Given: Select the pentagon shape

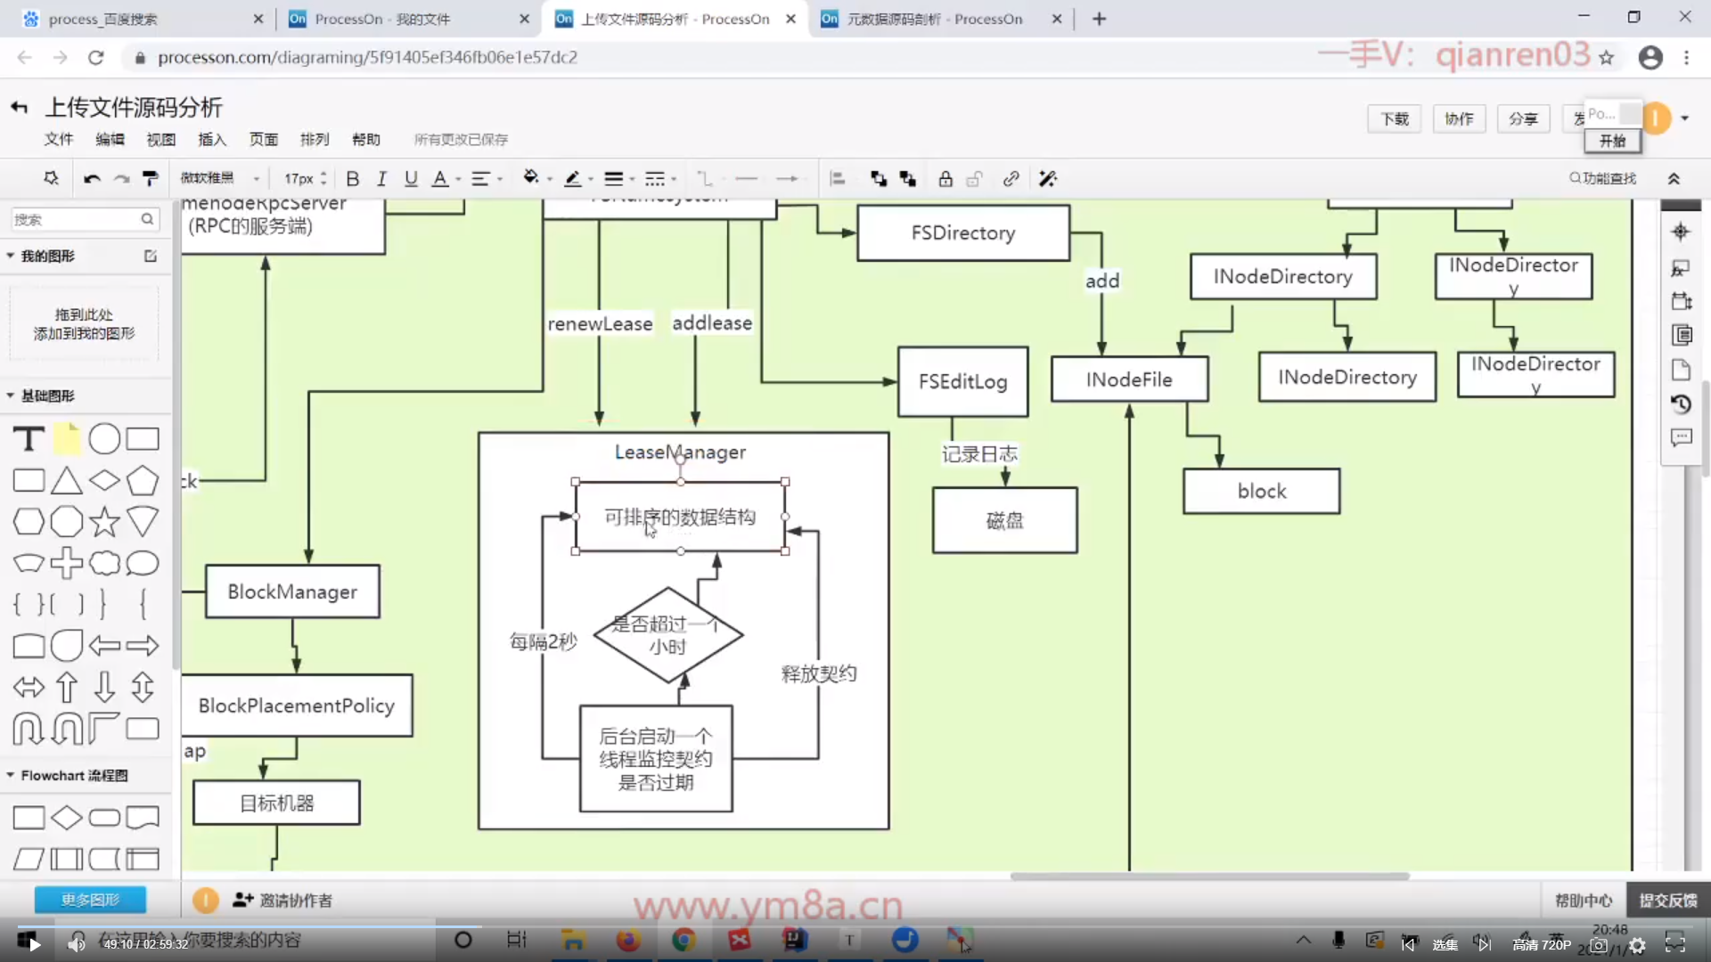Looking at the screenshot, I should pos(143,481).
